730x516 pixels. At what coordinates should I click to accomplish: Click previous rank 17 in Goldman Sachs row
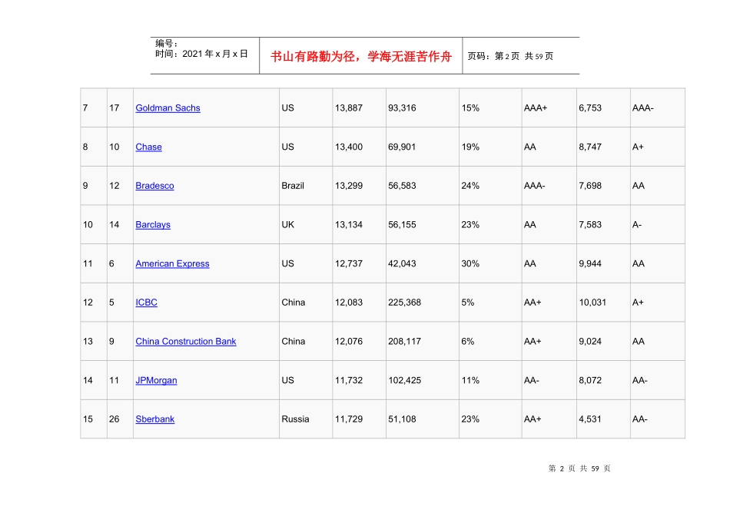(114, 108)
